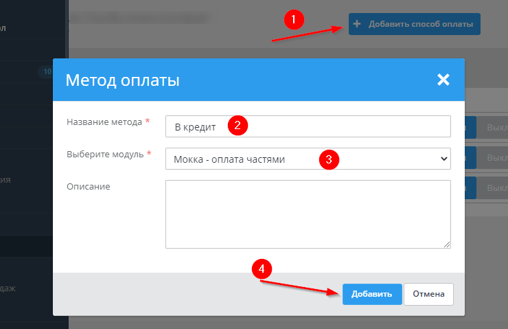508x329 pixels.
Task: Click the red marker 2 in name field
Action: pos(237,126)
